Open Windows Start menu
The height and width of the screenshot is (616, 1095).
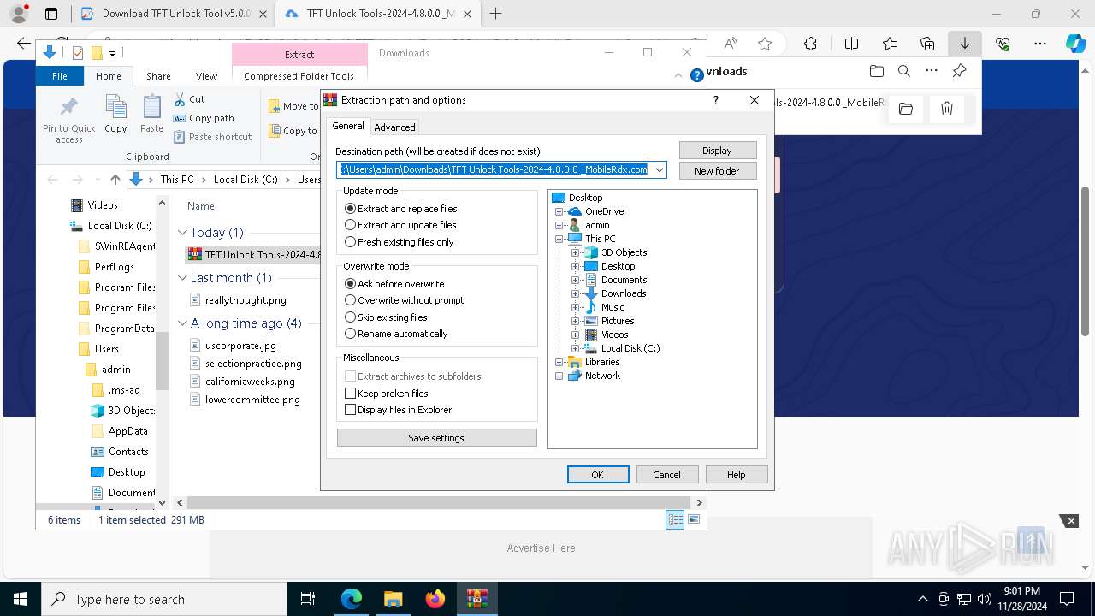tap(20, 599)
